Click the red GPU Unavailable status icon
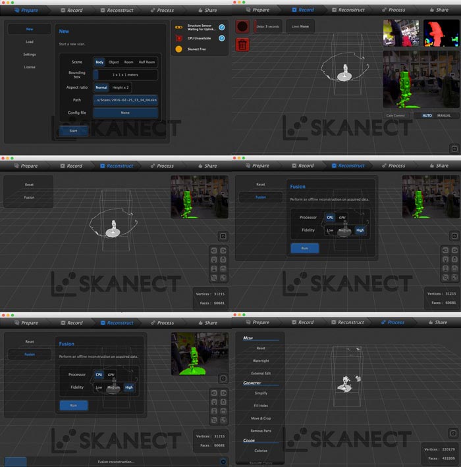Image resolution: width=461 pixels, height=467 pixels. pos(179,38)
